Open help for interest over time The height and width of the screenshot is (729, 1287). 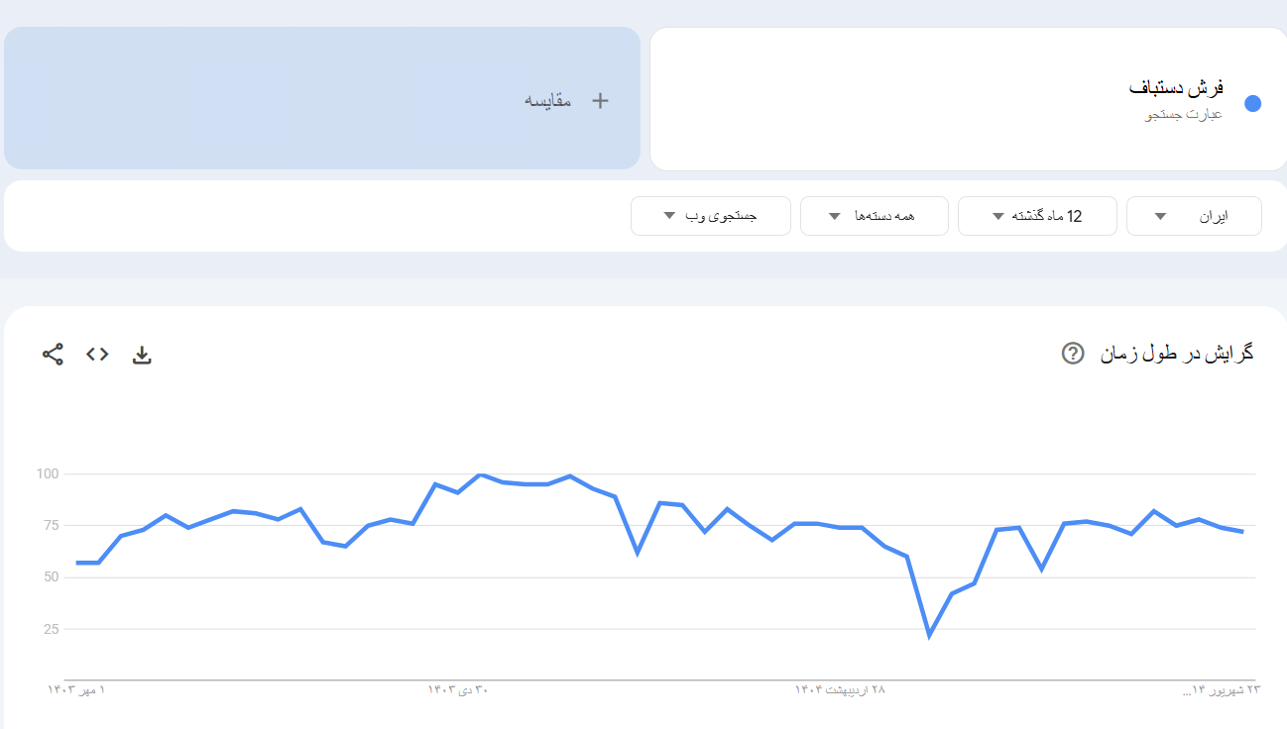tap(1072, 353)
